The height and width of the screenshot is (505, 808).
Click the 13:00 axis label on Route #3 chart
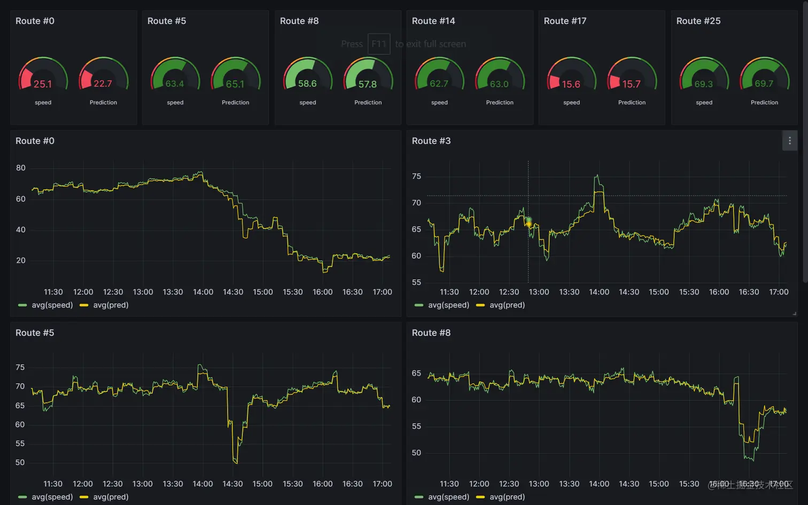(x=539, y=292)
